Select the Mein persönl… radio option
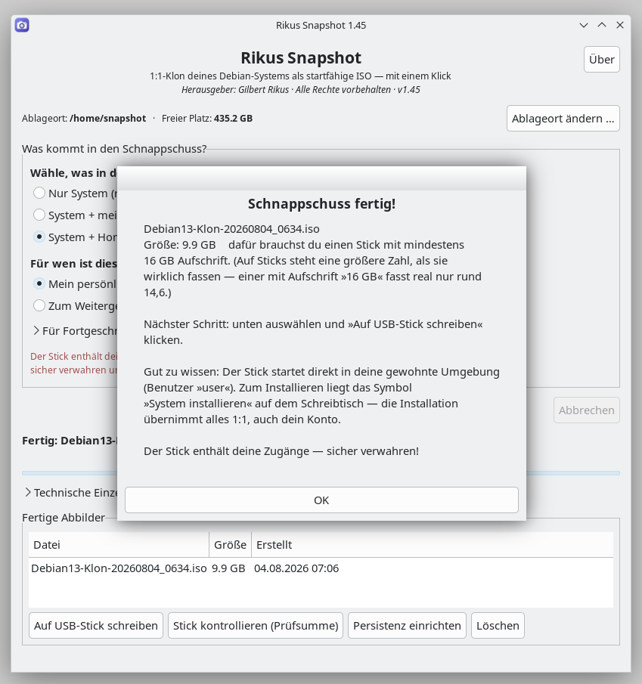642x684 pixels. [39, 283]
